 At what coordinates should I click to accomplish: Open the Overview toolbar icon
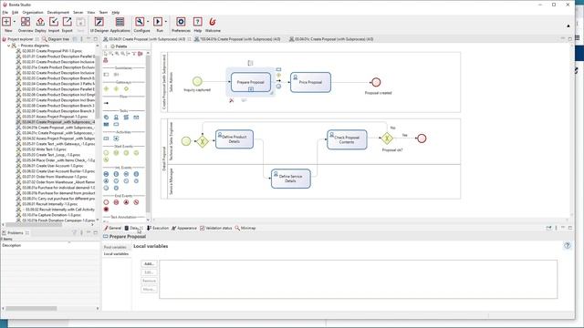tap(26, 22)
